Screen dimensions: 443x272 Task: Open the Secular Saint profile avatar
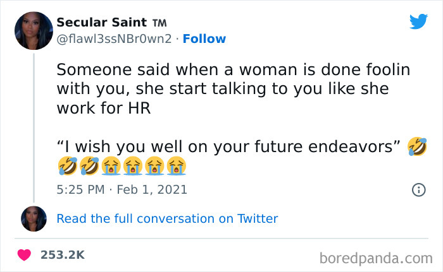(x=34, y=31)
